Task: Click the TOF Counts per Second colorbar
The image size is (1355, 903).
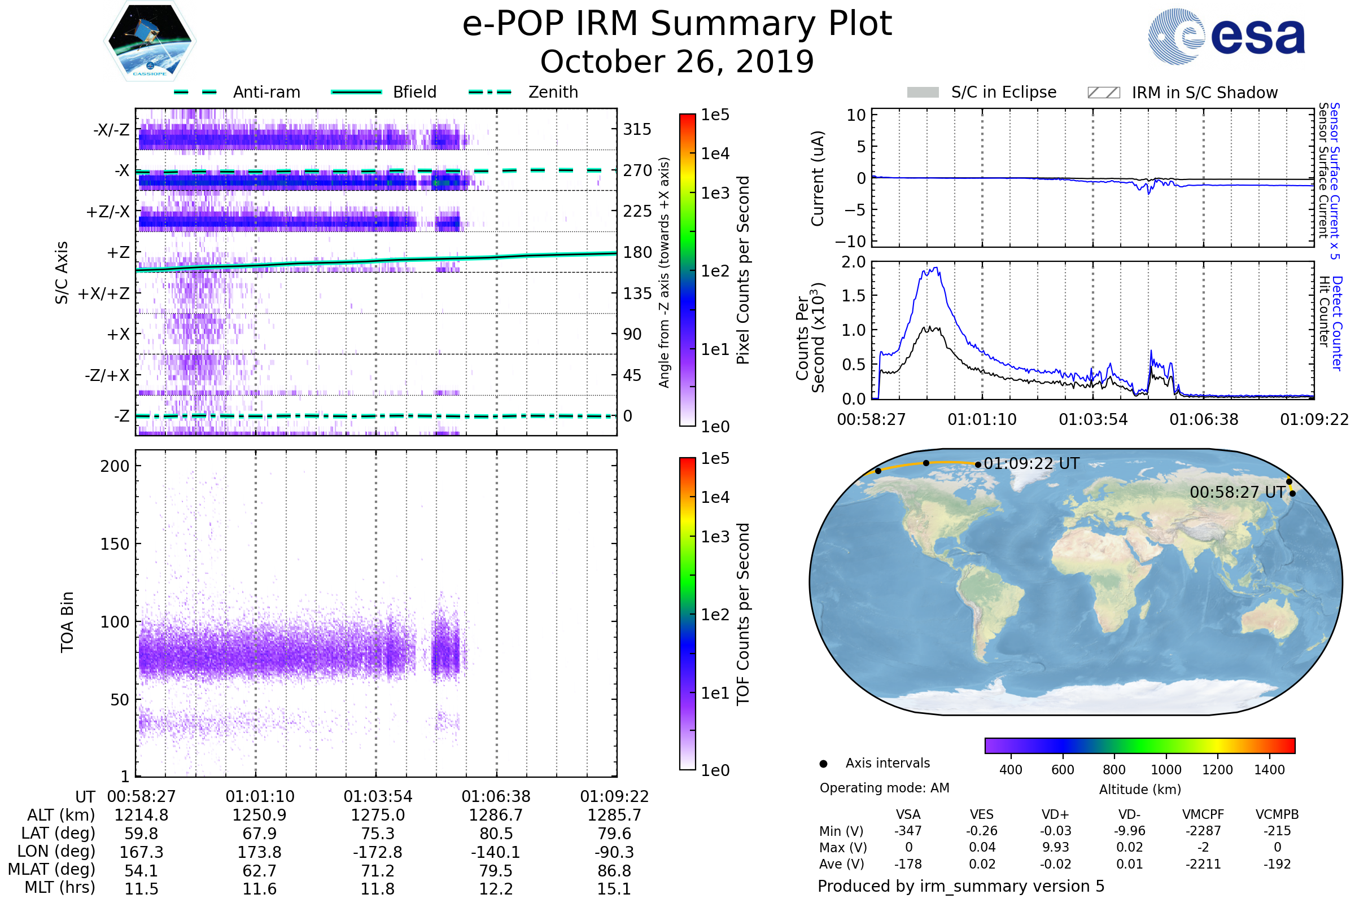Action: point(687,614)
